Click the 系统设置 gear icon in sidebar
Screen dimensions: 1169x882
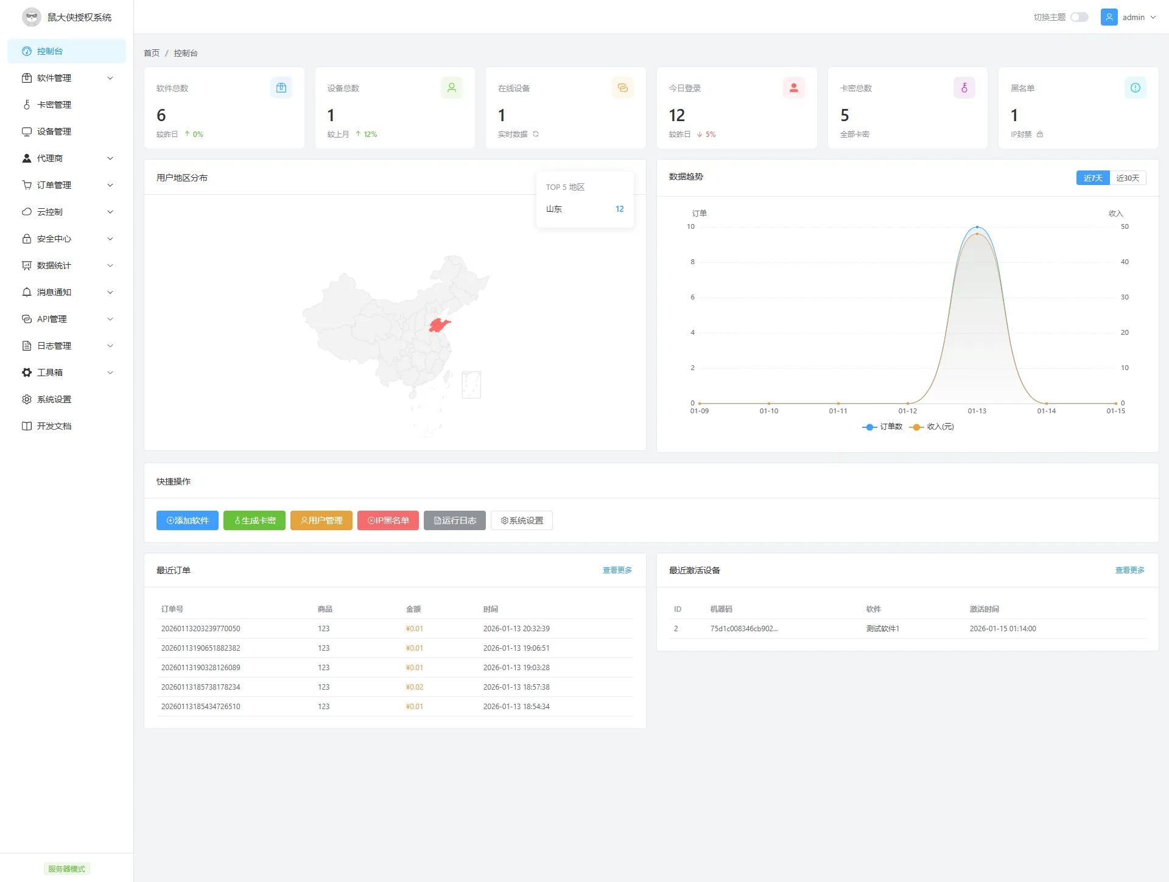[x=27, y=399]
